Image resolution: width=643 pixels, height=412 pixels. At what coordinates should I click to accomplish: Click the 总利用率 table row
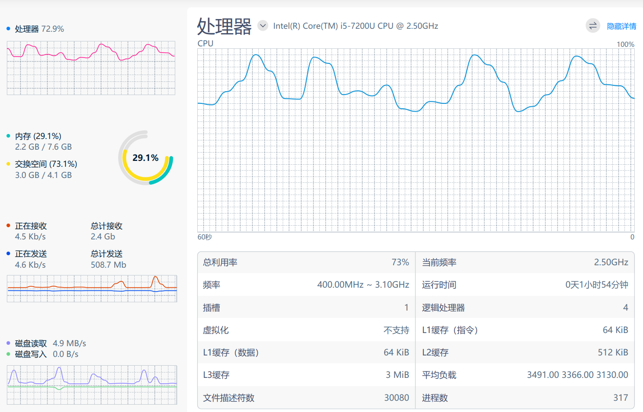click(305, 262)
